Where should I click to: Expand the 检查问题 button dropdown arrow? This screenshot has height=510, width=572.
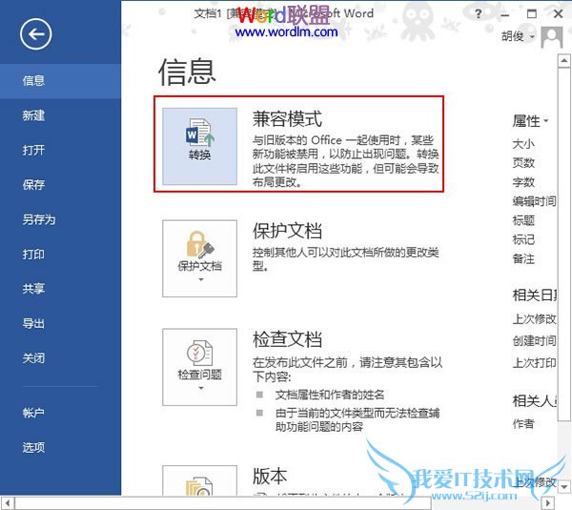pos(201,388)
